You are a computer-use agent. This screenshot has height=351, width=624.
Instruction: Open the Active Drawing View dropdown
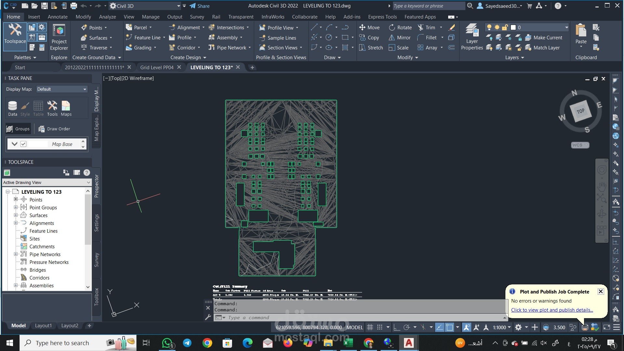[x=47, y=182]
